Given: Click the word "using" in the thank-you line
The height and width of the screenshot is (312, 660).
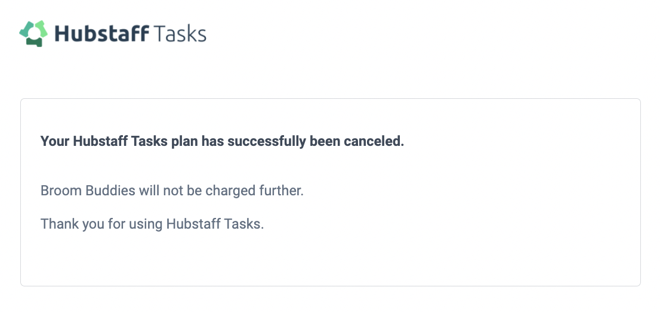Looking at the screenshot, I should pyautogui.click(x=147, y=224).
